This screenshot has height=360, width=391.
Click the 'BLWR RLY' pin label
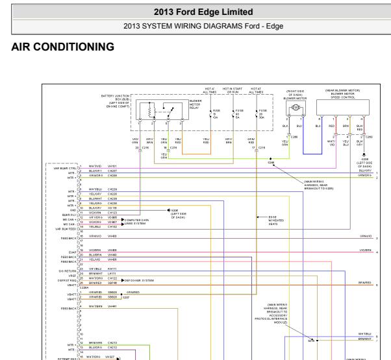click(x=69, y=215)
